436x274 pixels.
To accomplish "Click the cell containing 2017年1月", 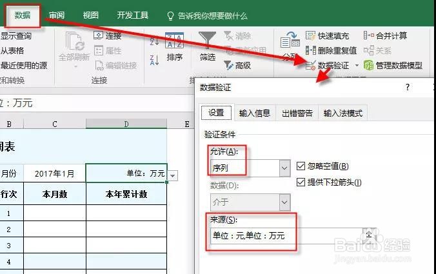I will [55, 173].
